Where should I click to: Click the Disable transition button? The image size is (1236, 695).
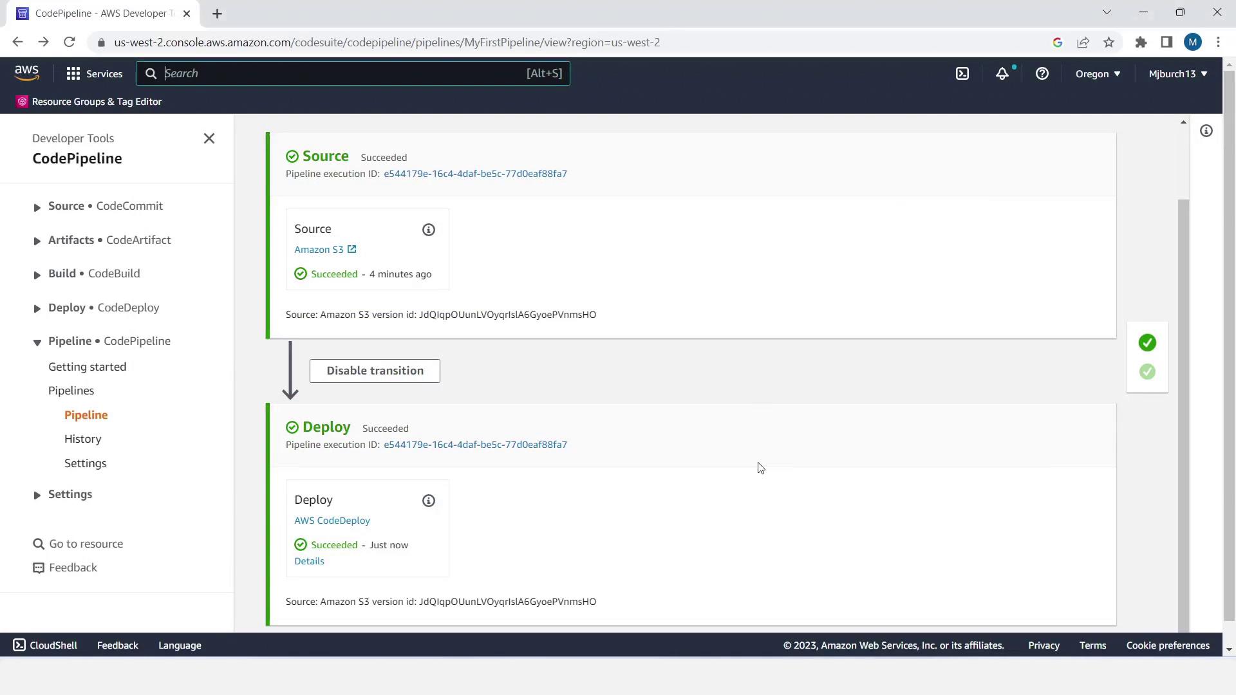point(374,371)
